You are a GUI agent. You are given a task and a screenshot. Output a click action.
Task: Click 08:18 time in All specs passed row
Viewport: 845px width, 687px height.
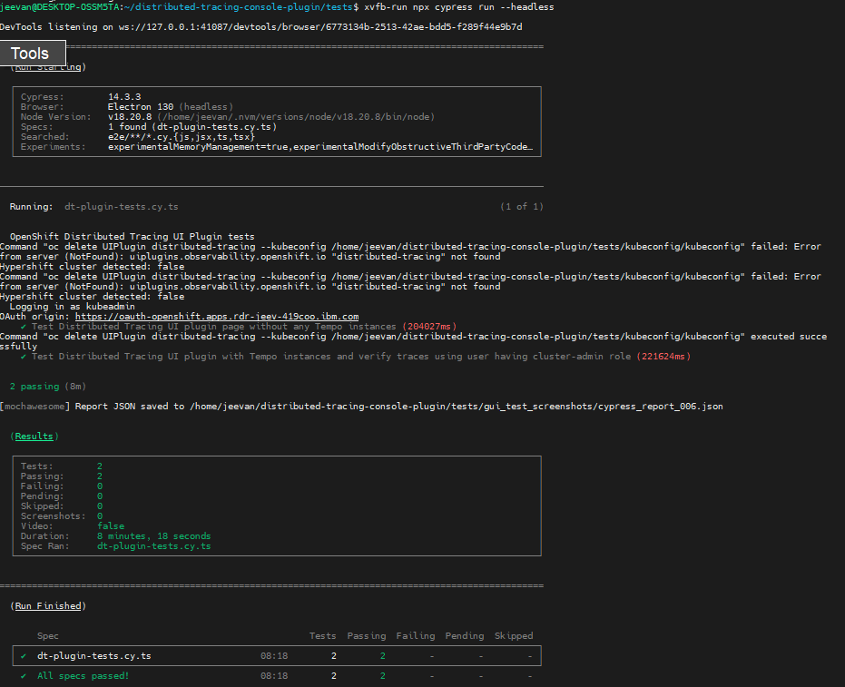click(x=274, y=676)
